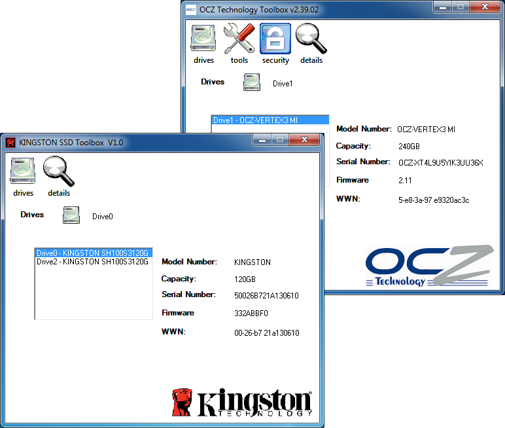
Task: Click OCZ Toolbox title bar icon
Action: tap(190, 10)
